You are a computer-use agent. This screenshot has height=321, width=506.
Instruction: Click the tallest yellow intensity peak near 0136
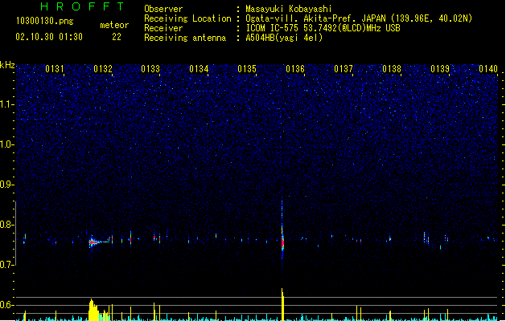282,304
